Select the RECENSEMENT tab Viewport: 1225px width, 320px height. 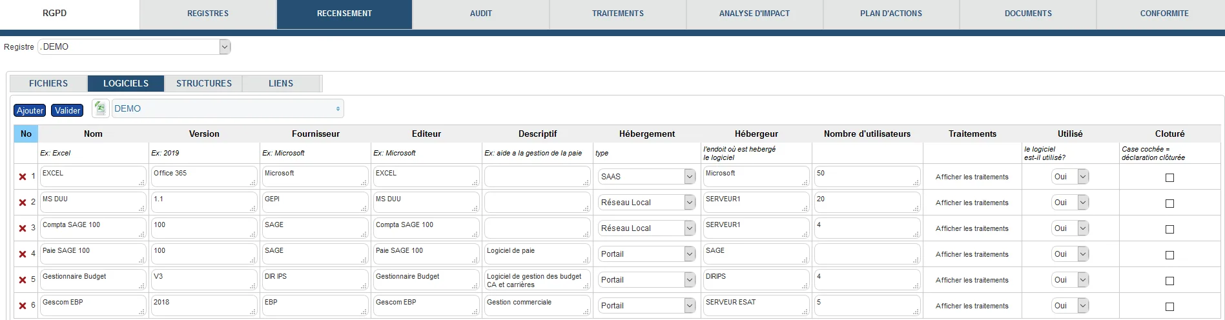point(344,14)
